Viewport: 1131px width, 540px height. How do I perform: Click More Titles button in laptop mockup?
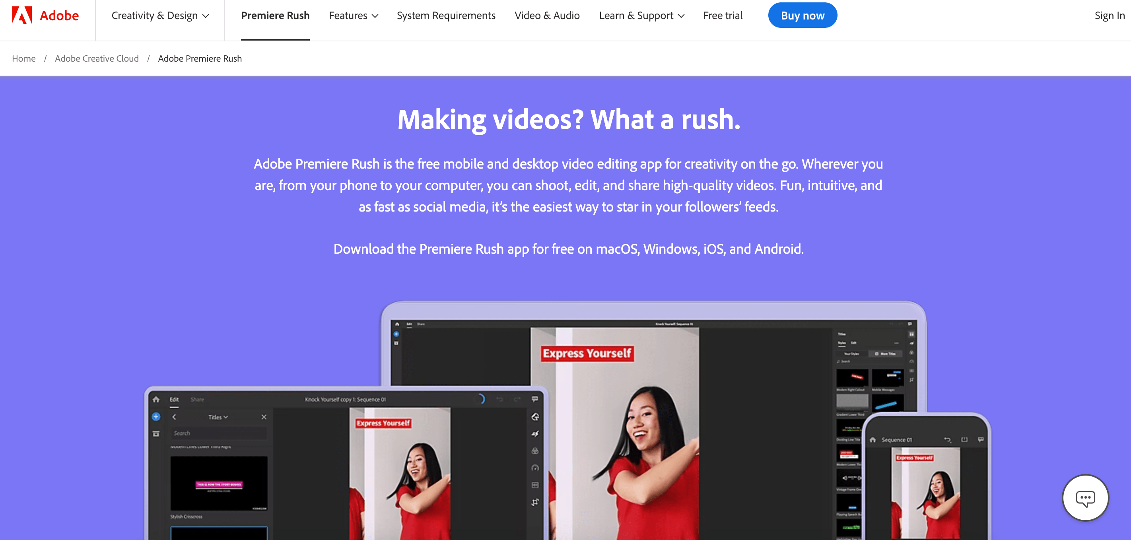tap(886, 354)
